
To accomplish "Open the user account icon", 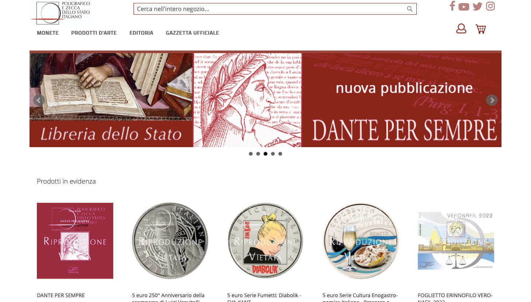I will tap(461, 28).
